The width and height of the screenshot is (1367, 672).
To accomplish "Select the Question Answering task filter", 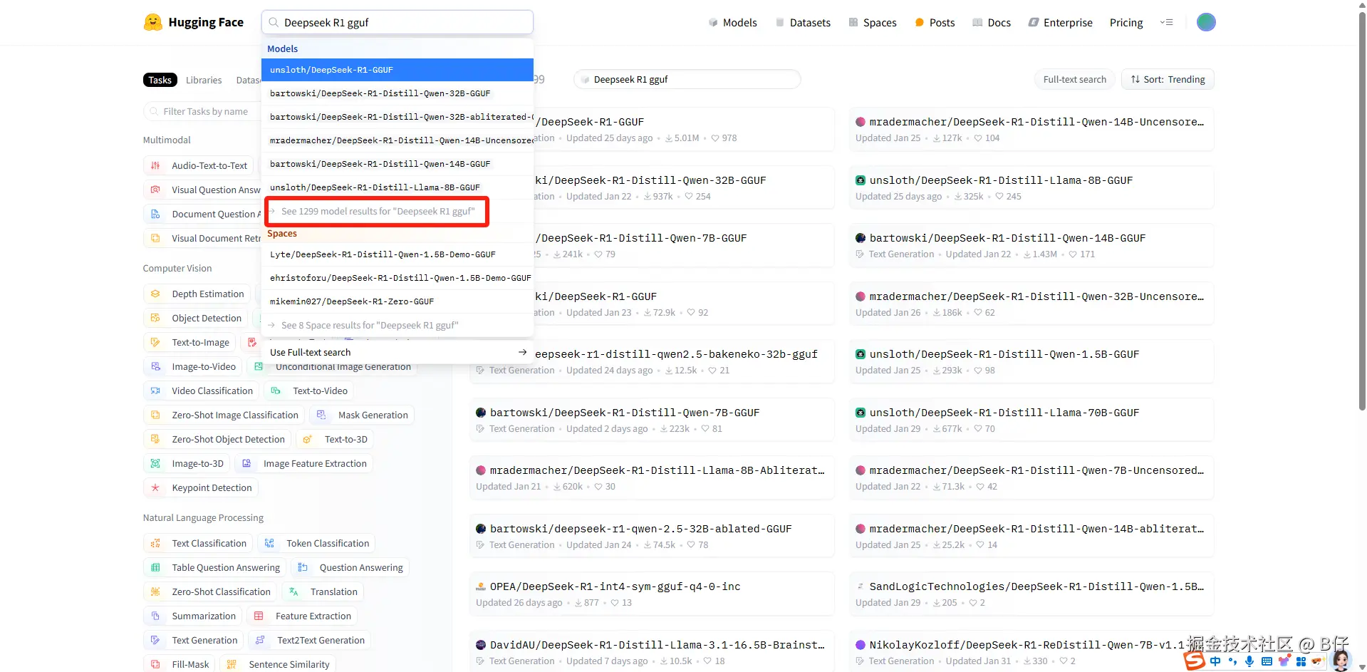I will tap(350, 567).
